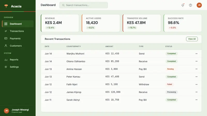Screen dimensions: 207x116
Task: Click counterparty Wanjiku Muthoni
Action: point(75,54)
